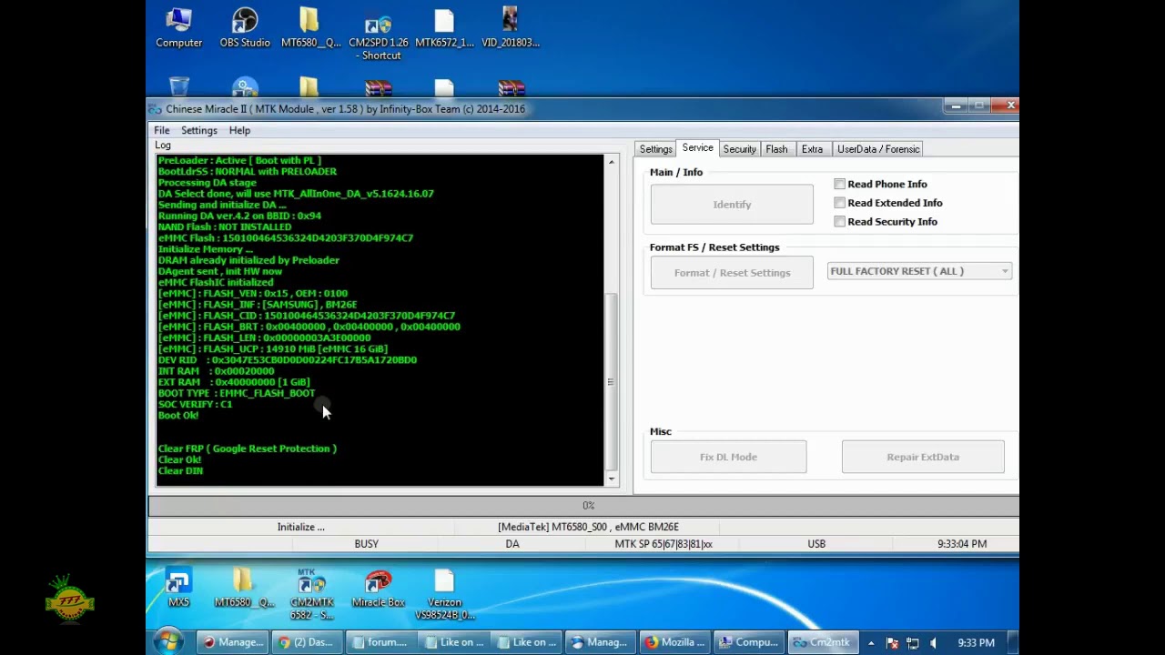The width and height of the screenshot is (1165, 655).
Task: Select the Cm2mtk taskbar item
Action: (x=821, y=642)
